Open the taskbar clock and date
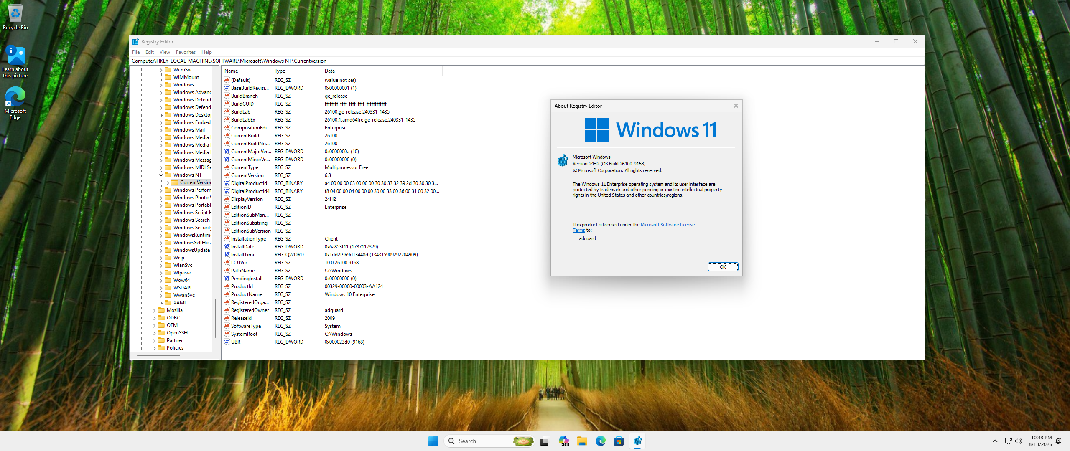1070x451 pixels. tap(1040, 441)
